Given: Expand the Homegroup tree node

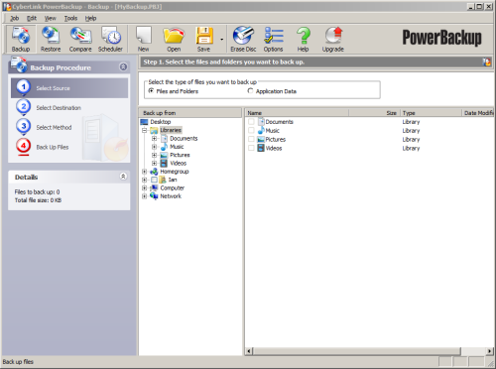Looking at the screenshot, I should click(x=145, y=172).
